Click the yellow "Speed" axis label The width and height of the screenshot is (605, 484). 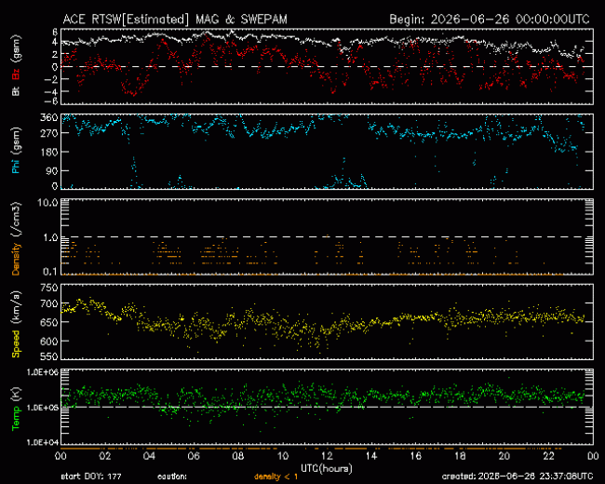click(x=16, y=343)
